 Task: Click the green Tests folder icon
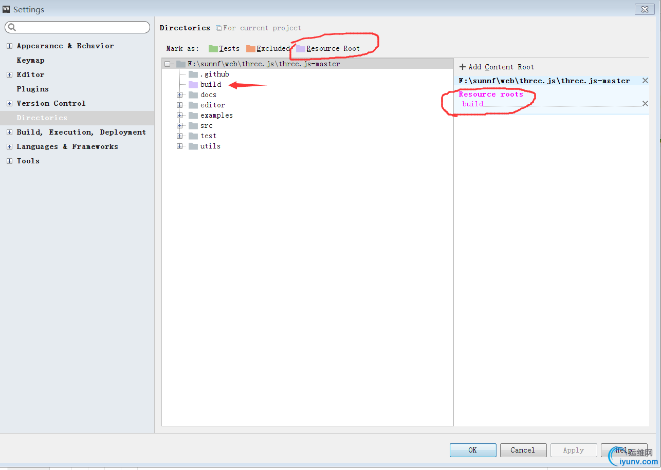coord(213,48)
